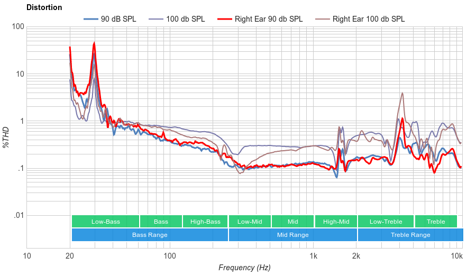Click the green Mid band label
This screenshot has width=476, height=275.
[x=292, y=222]
